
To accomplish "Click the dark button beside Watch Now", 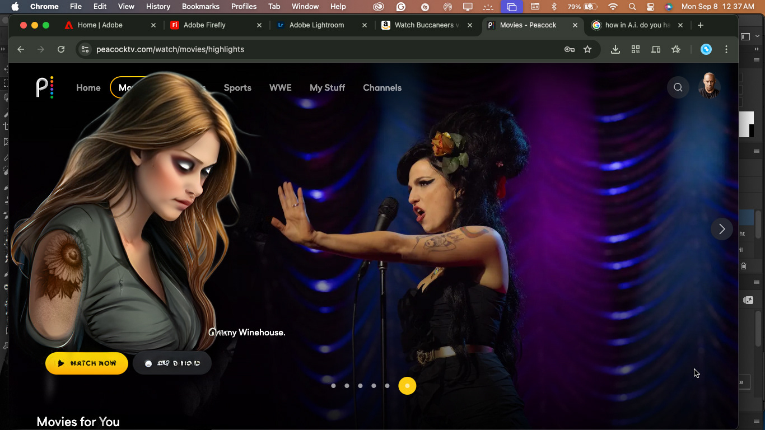I will 172,363.
